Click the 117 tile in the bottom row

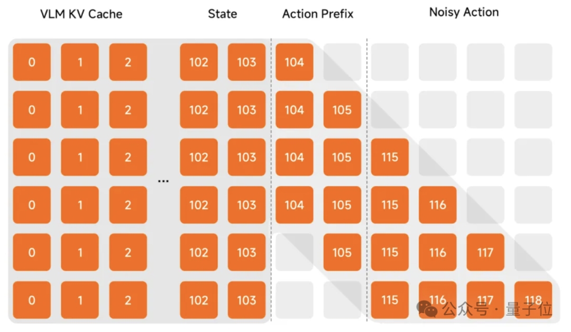click(x=485, y=300)
